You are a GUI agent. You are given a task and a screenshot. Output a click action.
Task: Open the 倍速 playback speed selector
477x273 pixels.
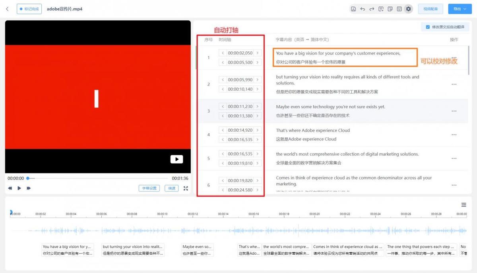pos(171,188)
